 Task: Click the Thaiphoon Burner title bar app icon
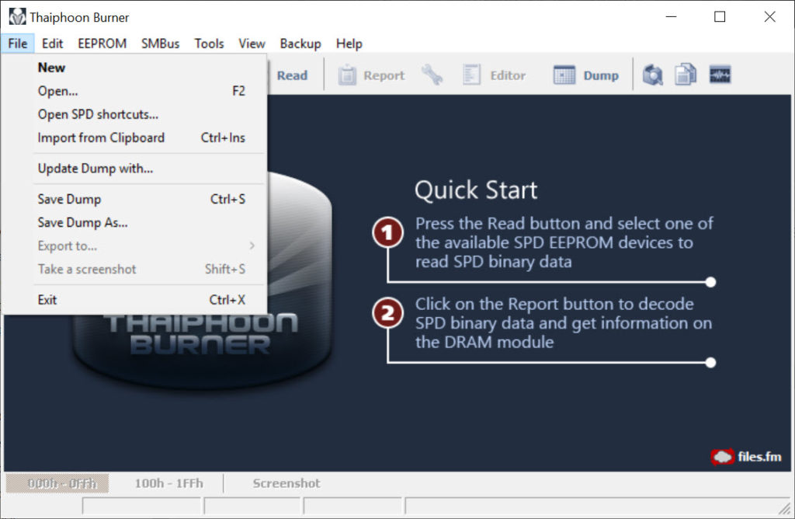click(x=17, y=17)
